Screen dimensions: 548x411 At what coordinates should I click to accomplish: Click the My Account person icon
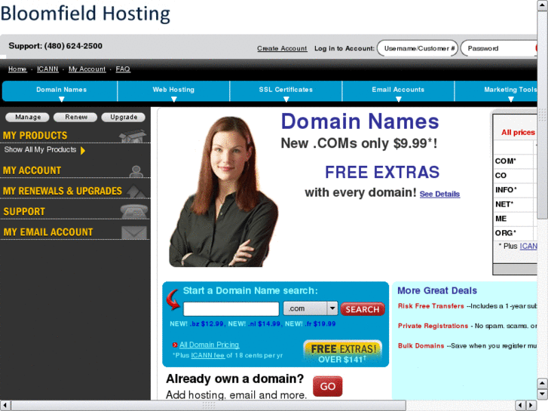point(136,171)
